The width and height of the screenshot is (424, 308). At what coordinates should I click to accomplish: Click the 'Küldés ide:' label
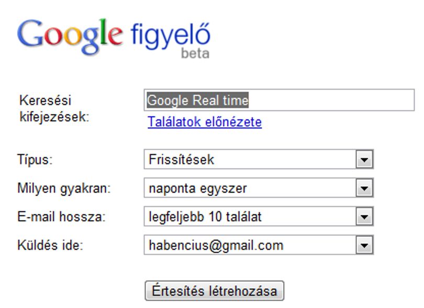pyautogui.click(x=50, y=246)
